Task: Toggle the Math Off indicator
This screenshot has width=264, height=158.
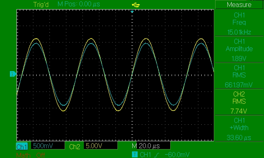Action: tap(30, 155)
